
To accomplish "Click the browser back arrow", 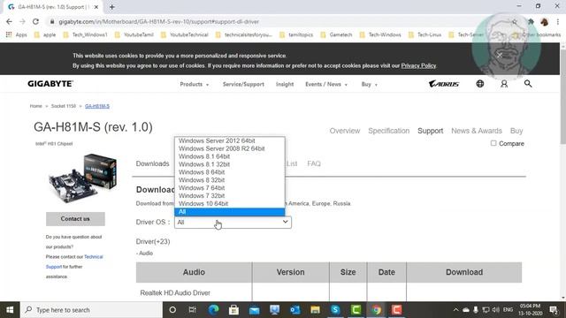I will click(x=9, y=21).
